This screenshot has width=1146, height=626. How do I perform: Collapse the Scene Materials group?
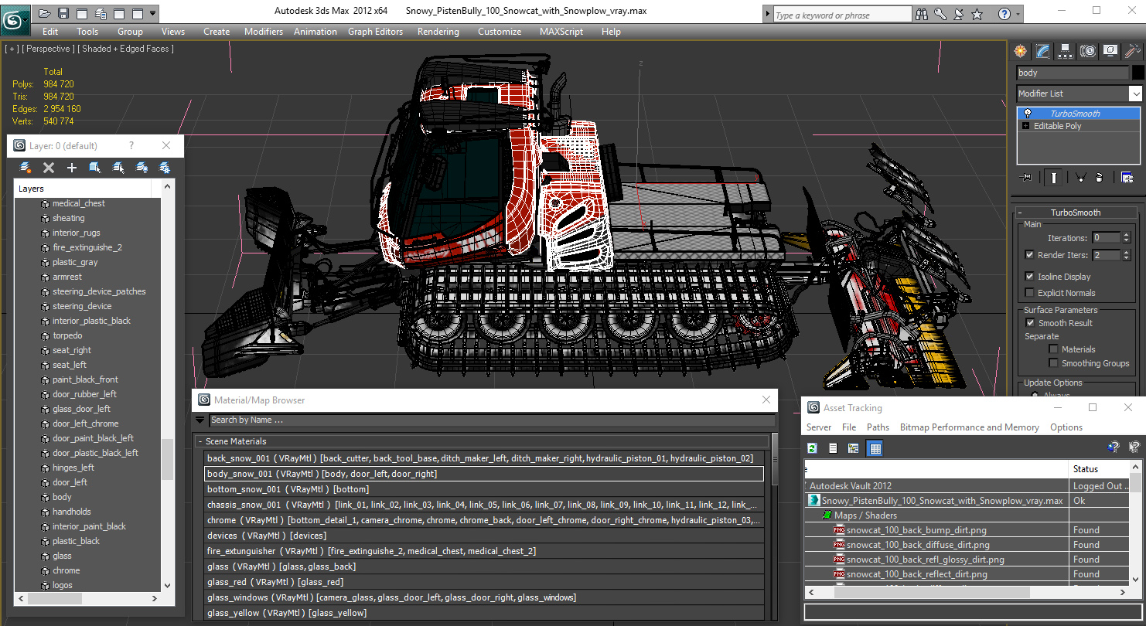[x=200, y=441]
